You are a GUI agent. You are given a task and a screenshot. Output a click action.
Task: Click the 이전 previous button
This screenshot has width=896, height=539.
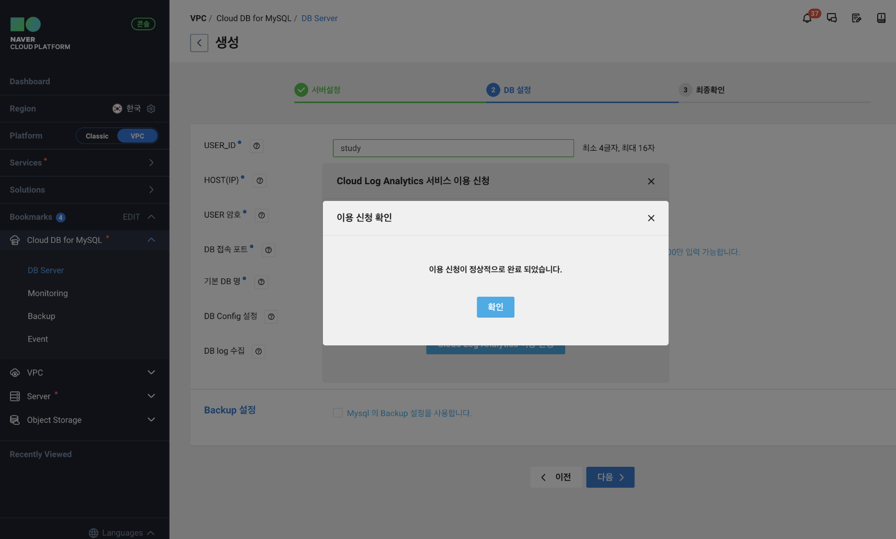(556, 477)
